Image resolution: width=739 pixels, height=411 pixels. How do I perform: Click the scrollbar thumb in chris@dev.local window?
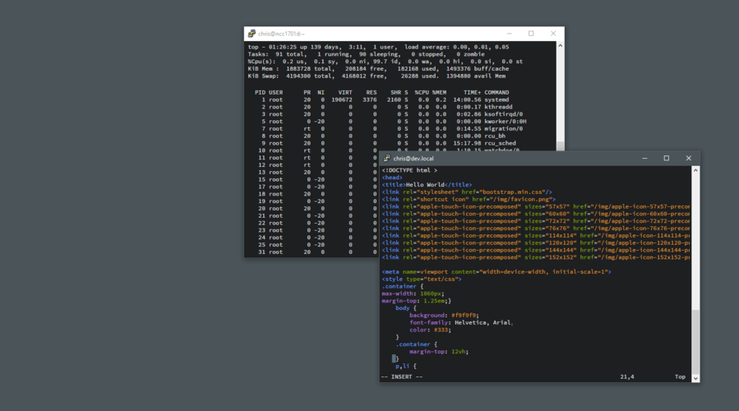[695, 341]
